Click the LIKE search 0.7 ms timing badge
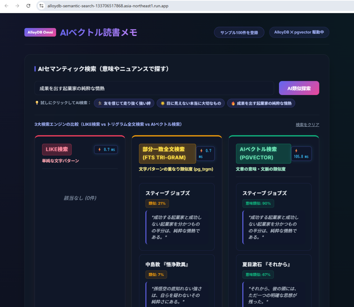Viewport: 354px width, 307px height. click(x=106, y=149)
